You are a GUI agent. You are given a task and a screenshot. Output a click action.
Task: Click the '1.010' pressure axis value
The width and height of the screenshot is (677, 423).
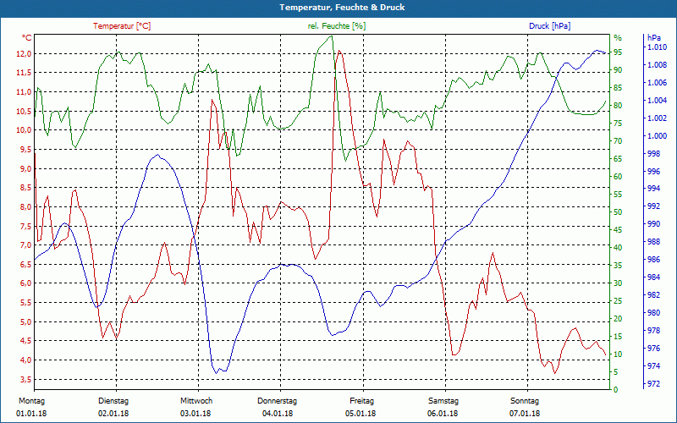pos(658,47)
